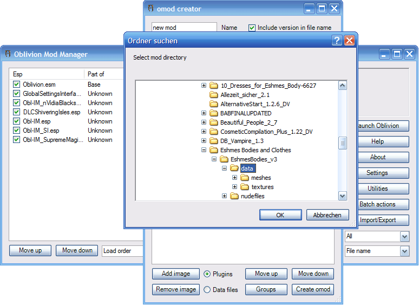Image resolution: width=419 pixels, height=305 pixels.
Task: Open Utilities in Oblivion Mod Manager
Action: click(x=383, y=189)
